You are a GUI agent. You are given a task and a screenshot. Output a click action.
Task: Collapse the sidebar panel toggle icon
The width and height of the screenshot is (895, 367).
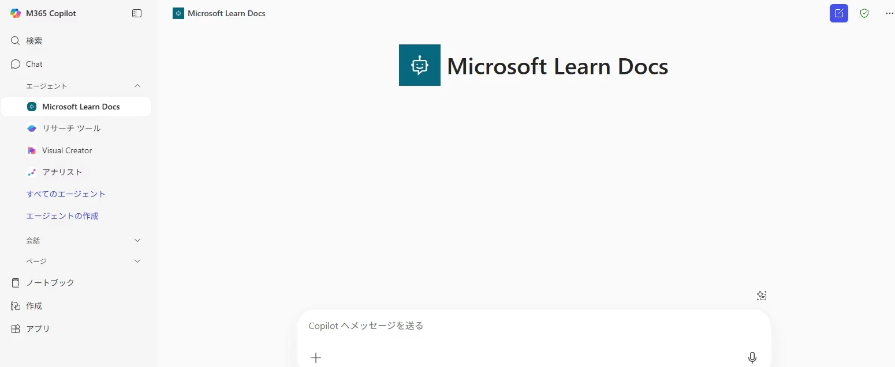pyautogui.click(x=137, y=13)
